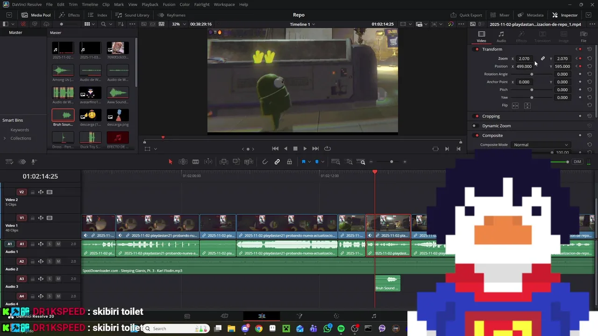Toggle loop playback in the viewer

[327, 148]
